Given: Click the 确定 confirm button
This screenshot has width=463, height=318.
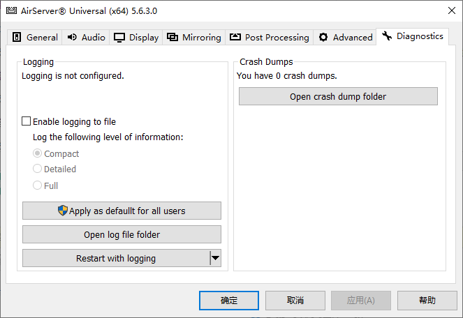Looking at the screenshot, I should coord(229,301).
